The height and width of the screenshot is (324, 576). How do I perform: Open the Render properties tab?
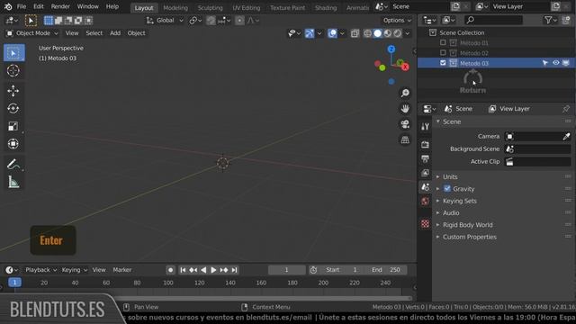425,144
